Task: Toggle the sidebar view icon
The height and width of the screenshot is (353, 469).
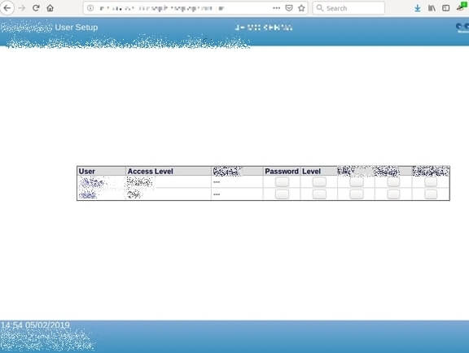Action: point(445,8)
